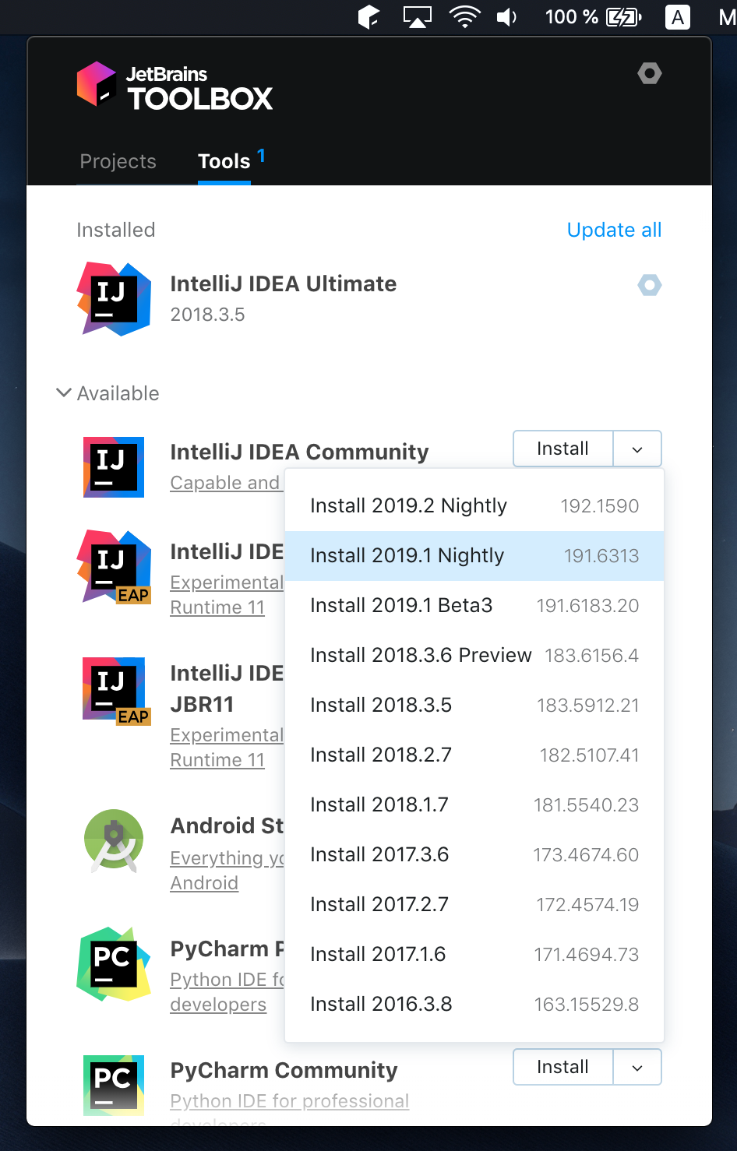Image resolution: width=737 pixels, height=1151 pixels.
Task: Open Toolbox settings hex nut in header
Action: (x=650, y=73)
